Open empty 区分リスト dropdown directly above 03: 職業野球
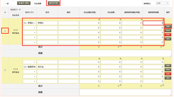This screenshot has width=174, height=97. (x=30, y=62)
